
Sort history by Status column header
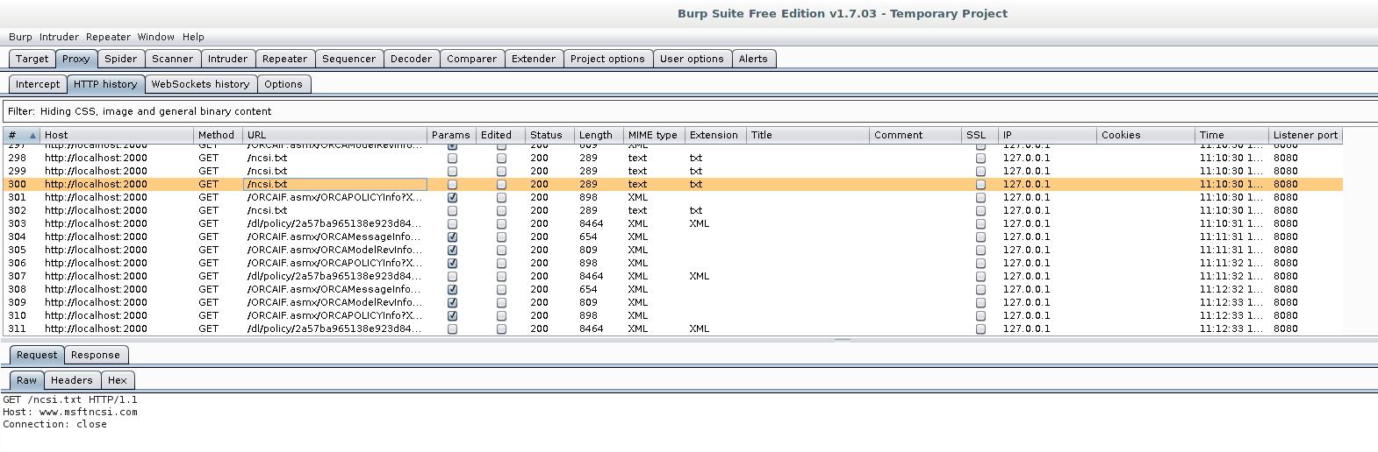(x=546, y=135)
